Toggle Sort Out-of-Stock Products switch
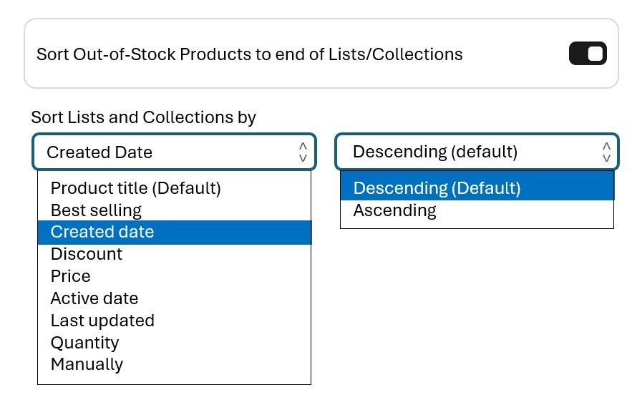The width and height of the screenshot is (632, 400). click(588, 54)
